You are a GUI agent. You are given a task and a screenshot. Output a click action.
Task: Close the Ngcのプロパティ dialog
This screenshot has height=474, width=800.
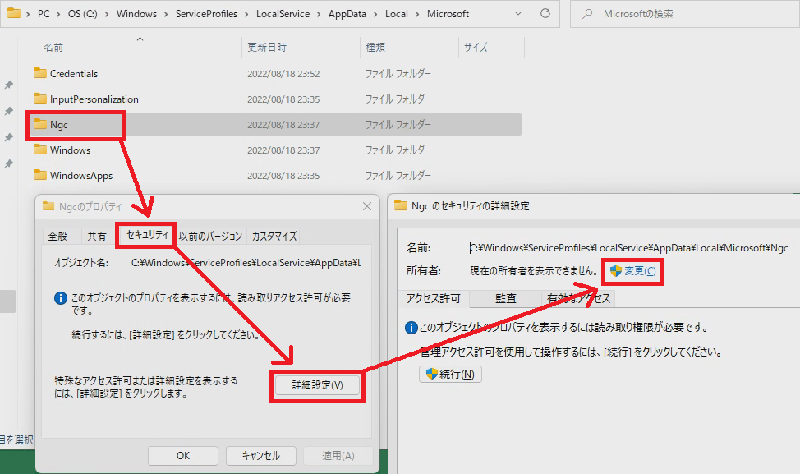point(367,206)
